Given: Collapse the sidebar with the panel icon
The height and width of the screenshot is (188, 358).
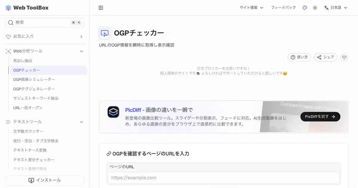Looking at the screenshot, I should click(101, 8).
